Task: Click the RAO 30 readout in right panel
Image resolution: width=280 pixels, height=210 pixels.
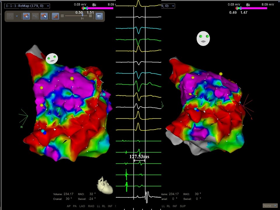Action: pyautogui.click(x=192, y=194)
